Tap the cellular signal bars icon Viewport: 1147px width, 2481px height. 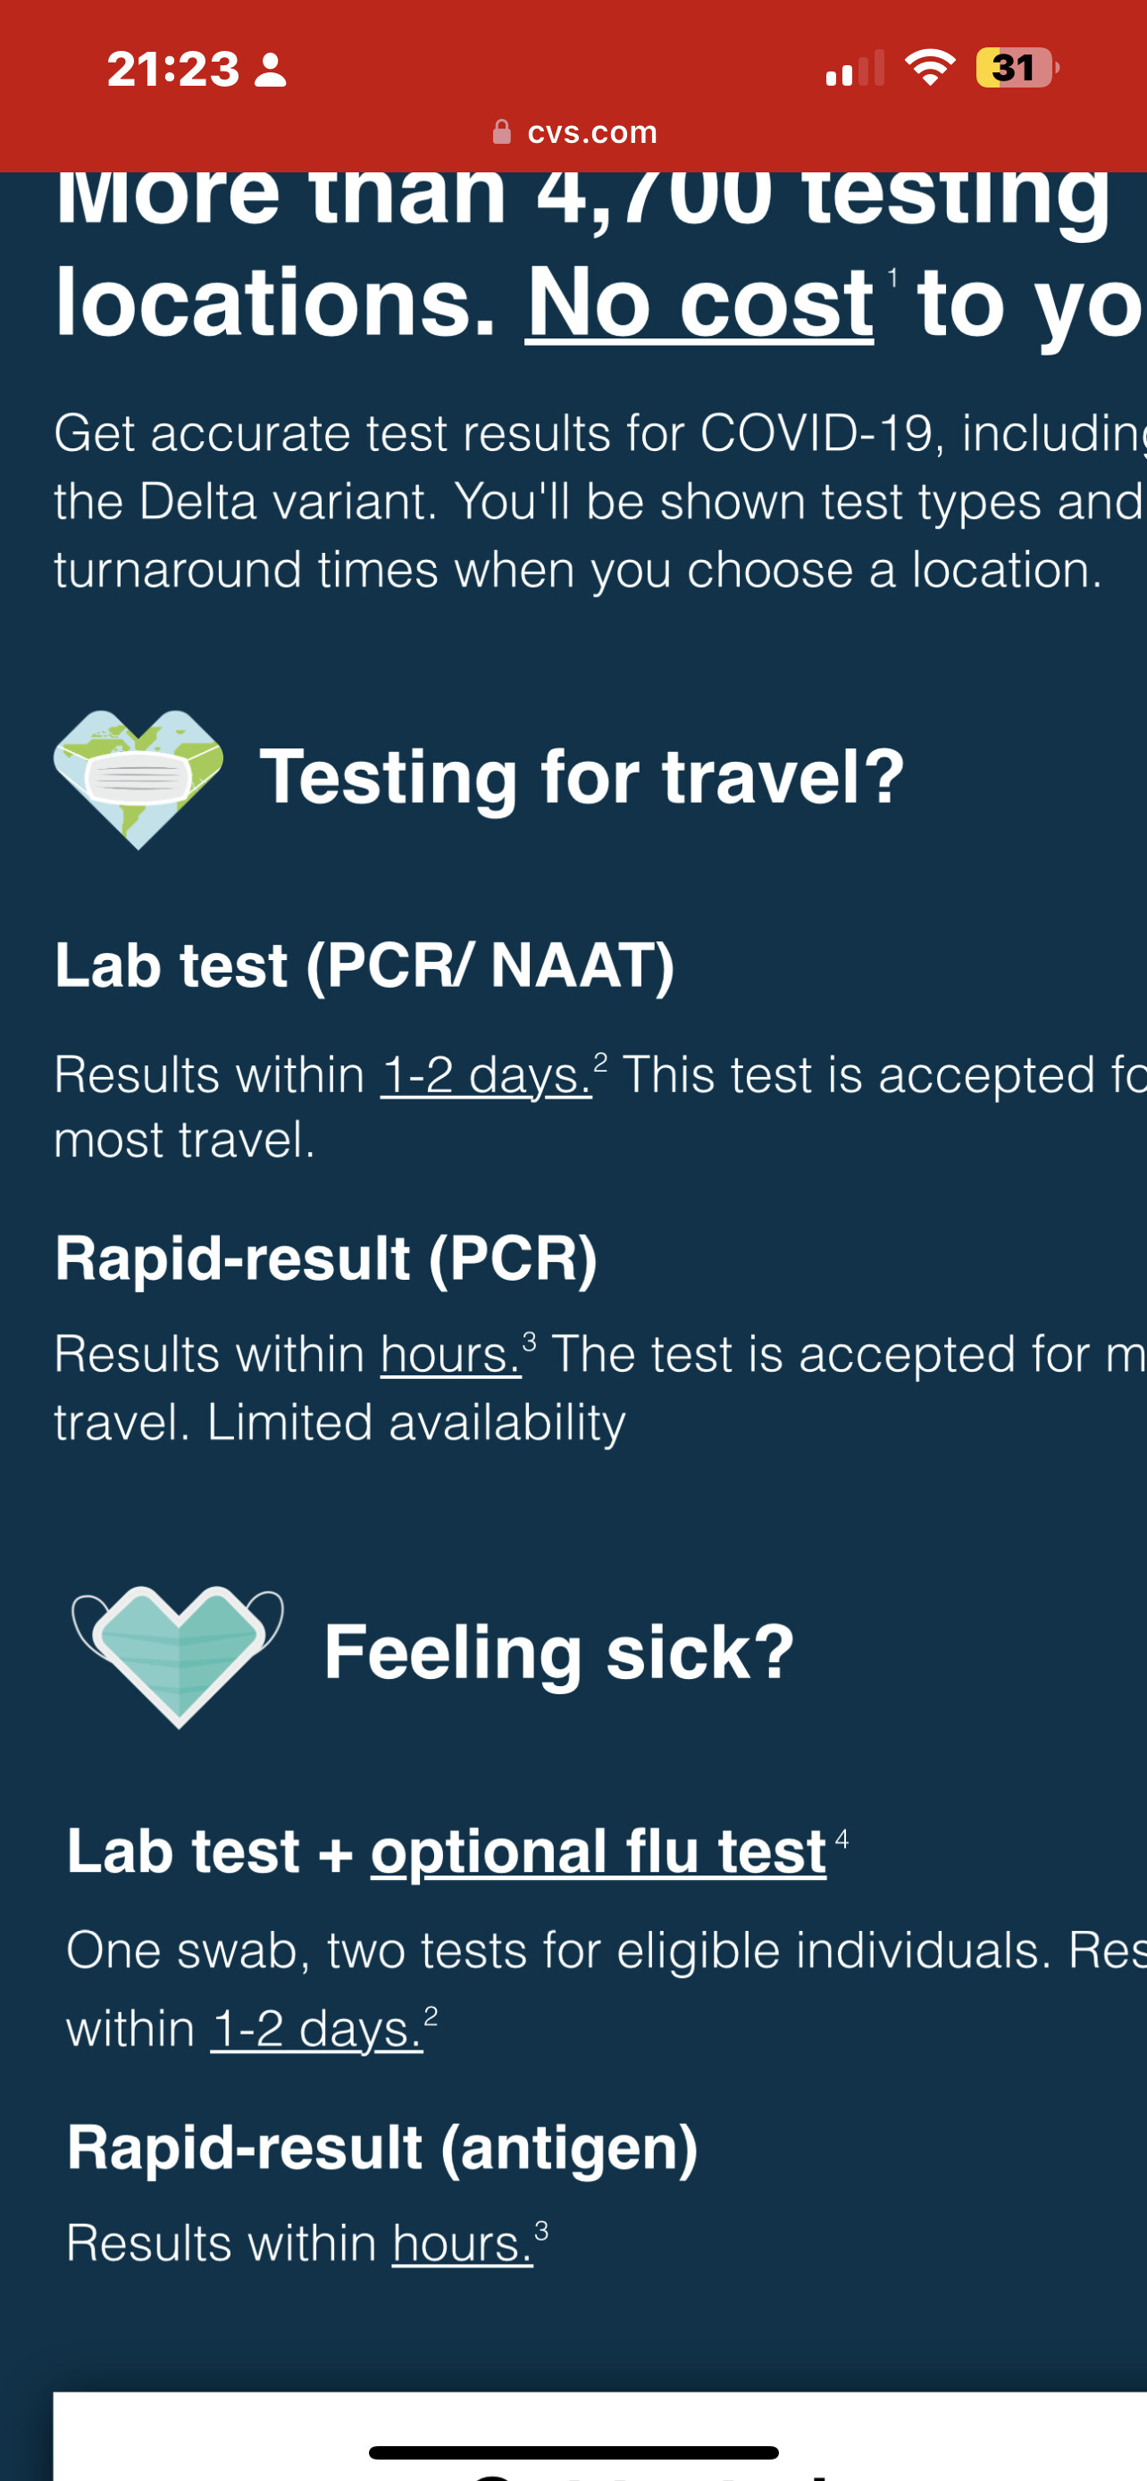pos(854,70)
